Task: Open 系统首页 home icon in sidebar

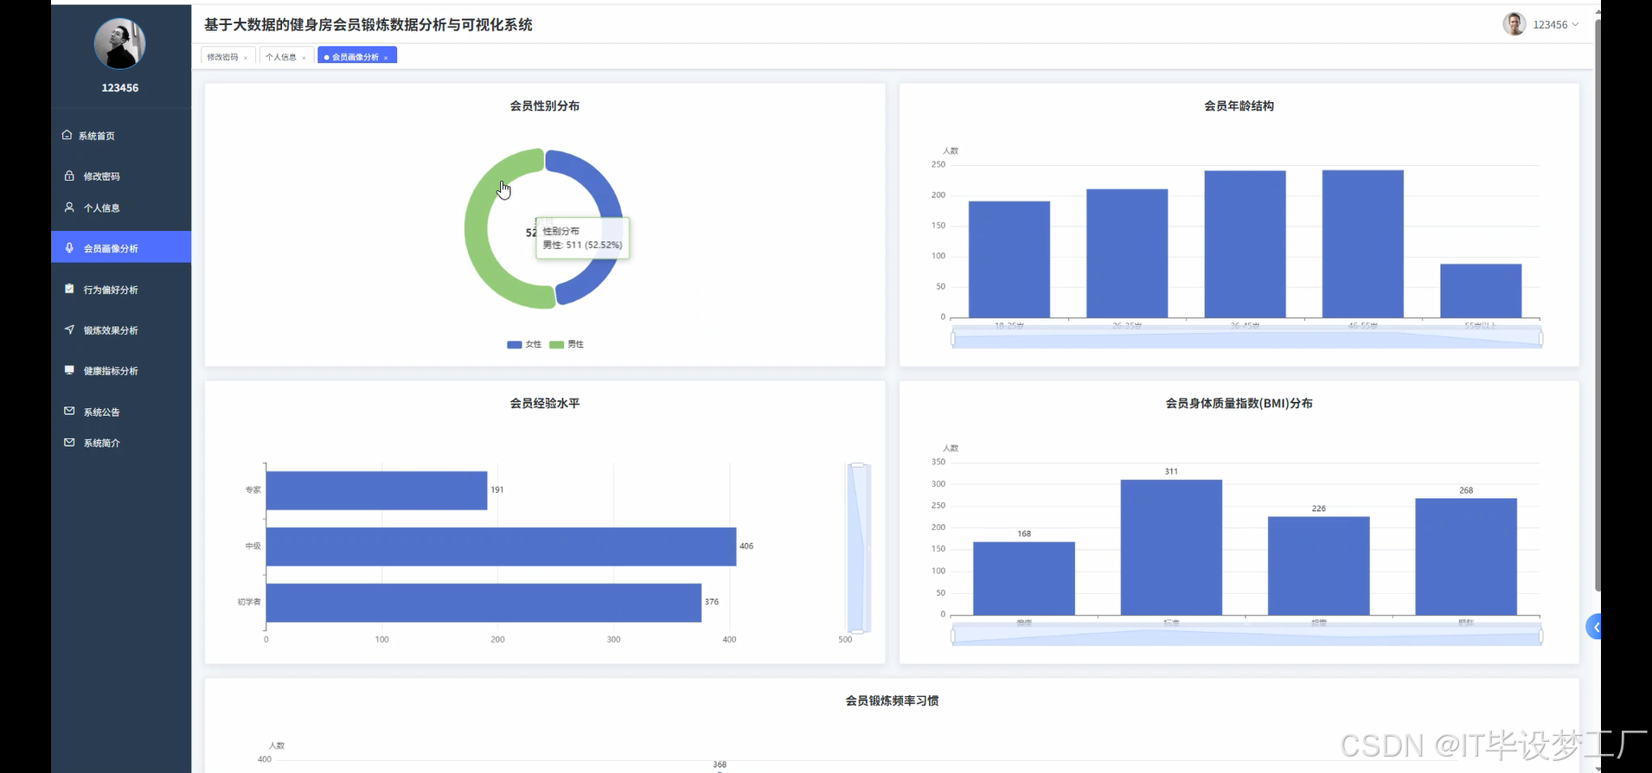Action: click(x=67, y=135)
